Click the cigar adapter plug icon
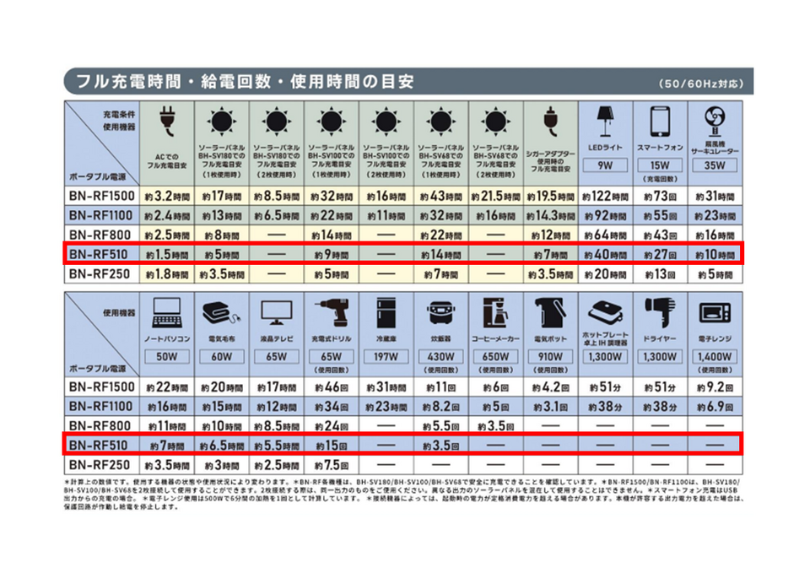Image resolution: width=810 pixels, height=573 pixels. point(550,123)
